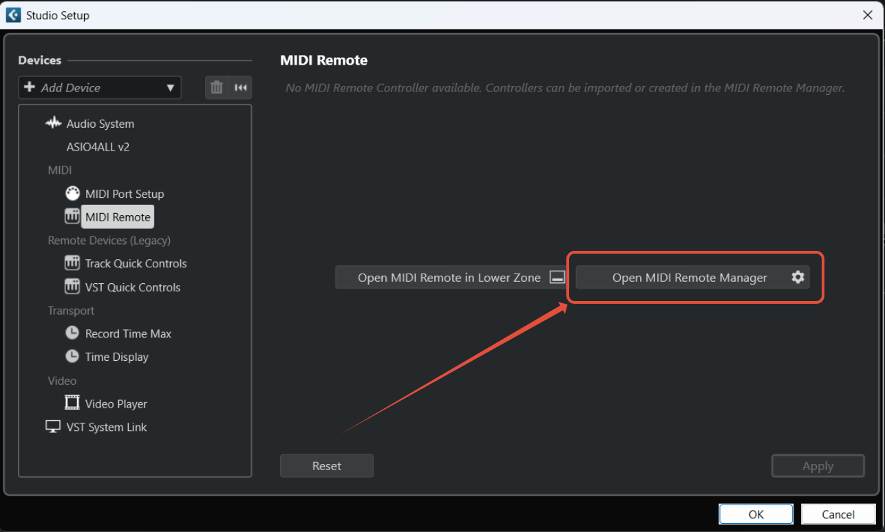Click the Transport category label

(71, 311)
